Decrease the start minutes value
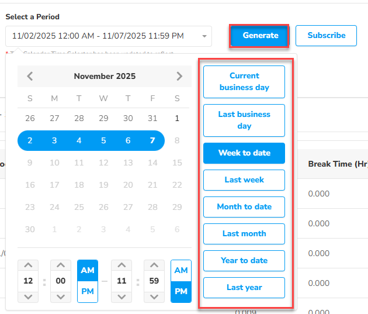 click(61, 296)
